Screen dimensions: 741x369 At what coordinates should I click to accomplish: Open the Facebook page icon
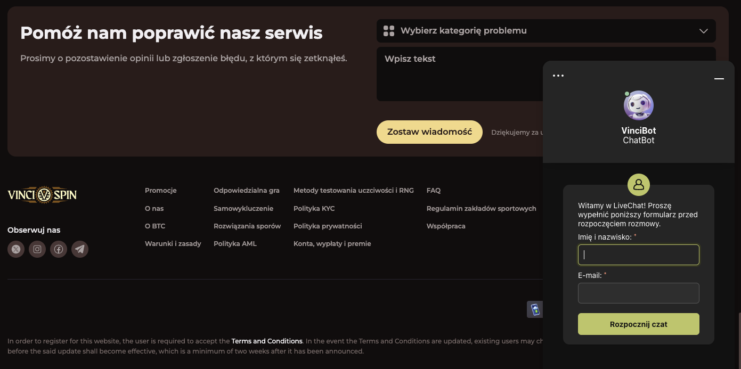coord(58,249)
